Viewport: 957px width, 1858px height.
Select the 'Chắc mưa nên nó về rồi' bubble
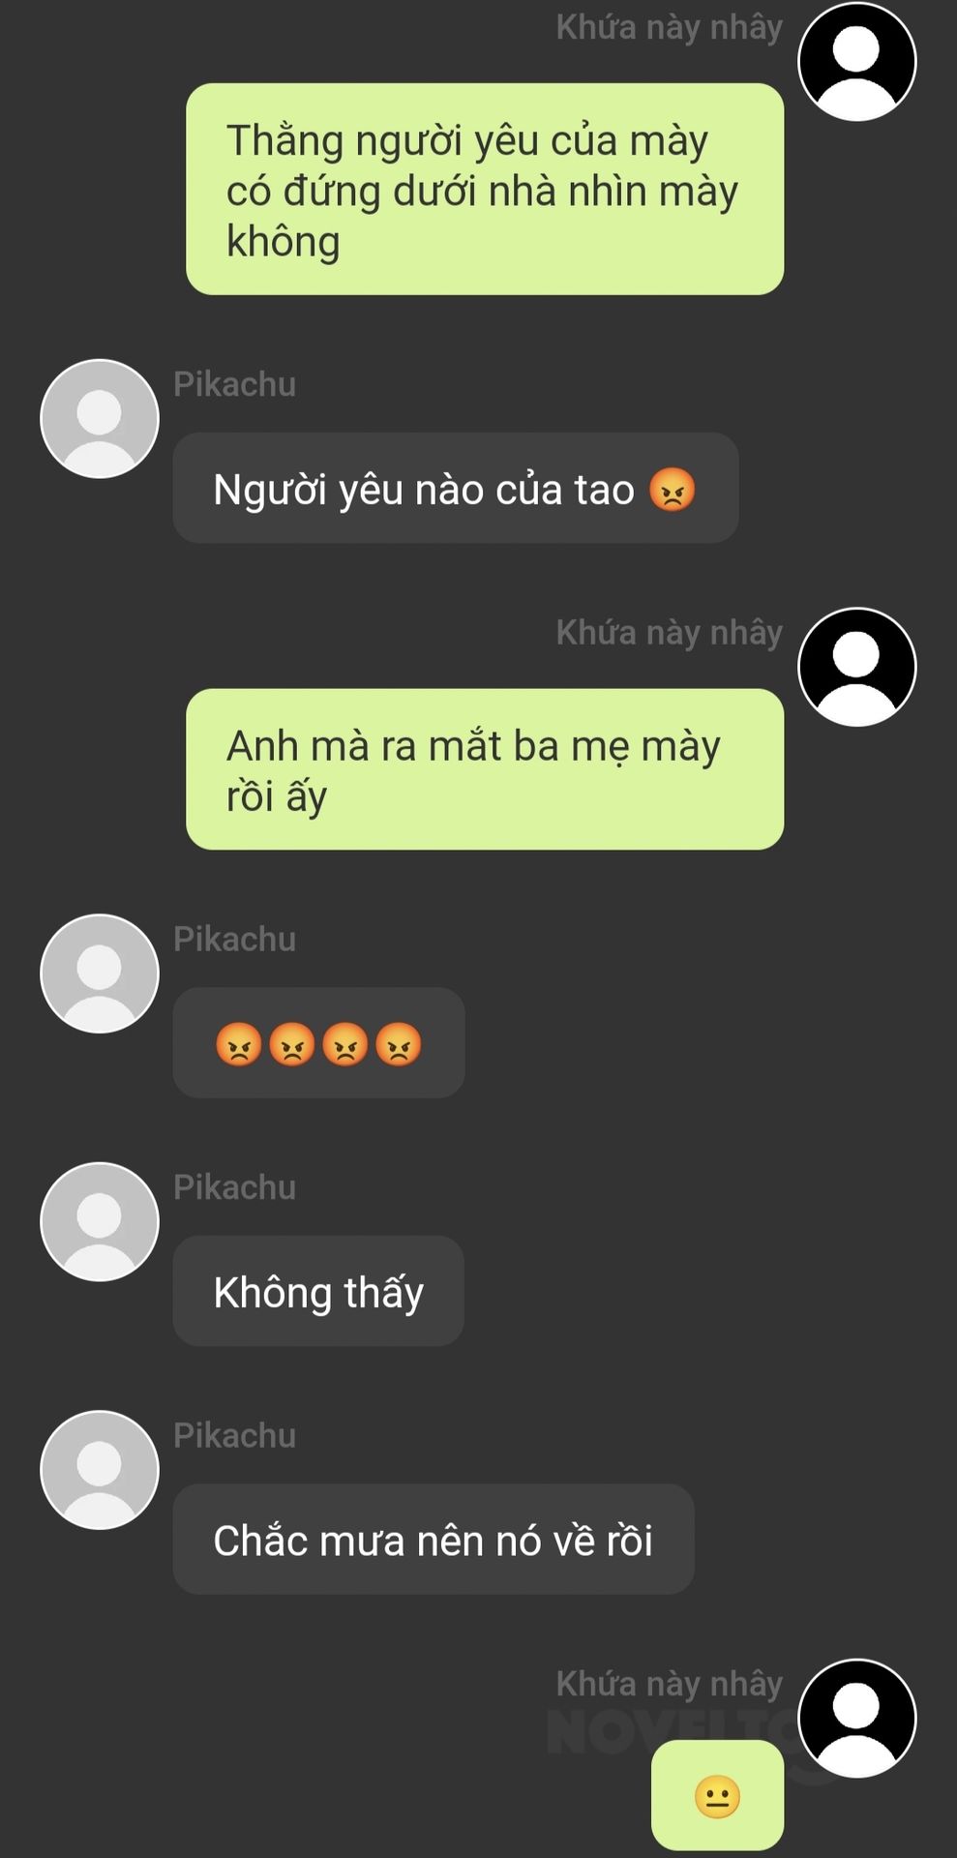click(434, 1539)
